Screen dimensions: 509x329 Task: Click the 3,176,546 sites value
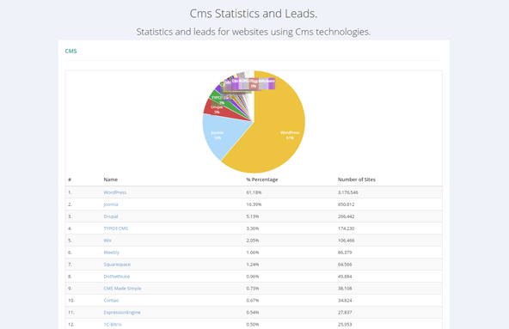click(348, 192)
